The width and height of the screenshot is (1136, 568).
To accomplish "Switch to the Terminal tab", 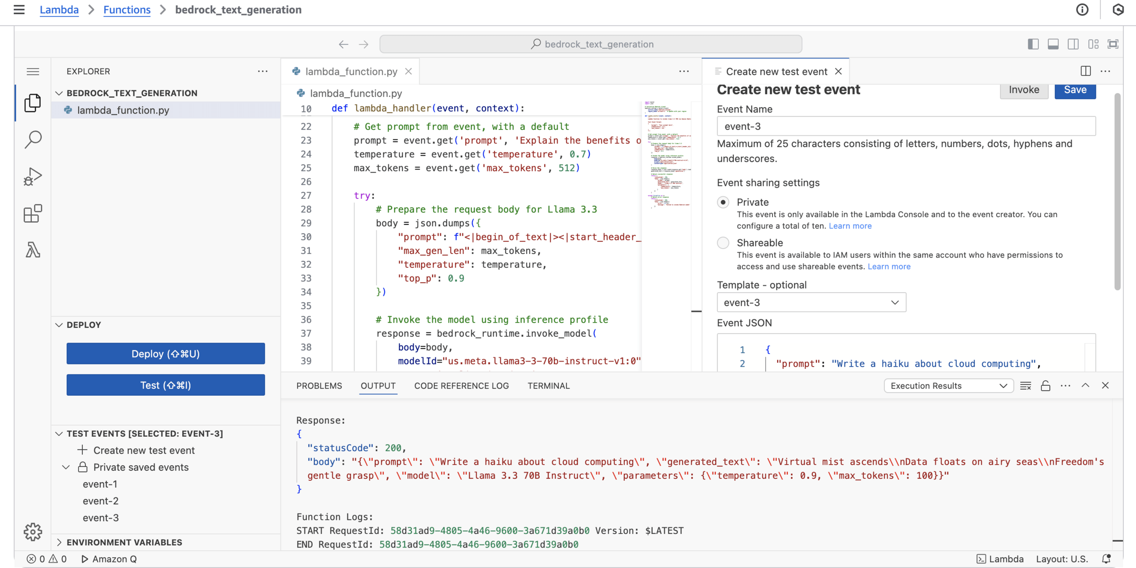I will click(x=548, y=386).
